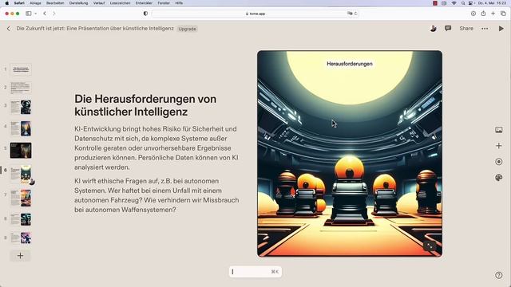The width and height of the screenshot is (511, 287).
Task: Open the Verlauf menu
Action: click(99, 3)
